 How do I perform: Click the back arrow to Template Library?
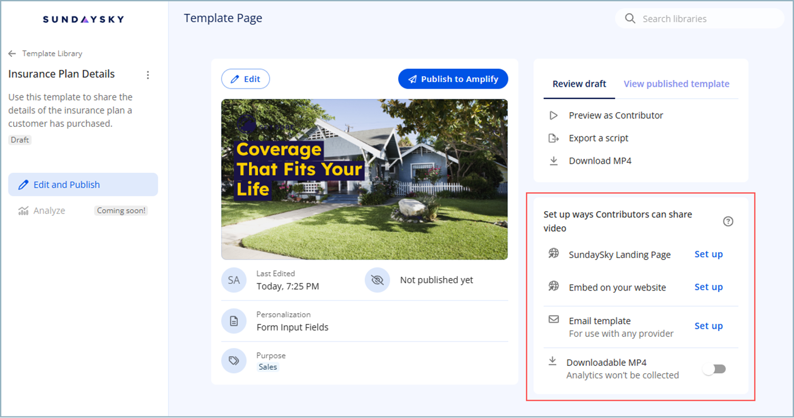pos(12,54)
